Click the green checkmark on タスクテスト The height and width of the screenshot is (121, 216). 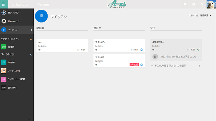point(198,50)
